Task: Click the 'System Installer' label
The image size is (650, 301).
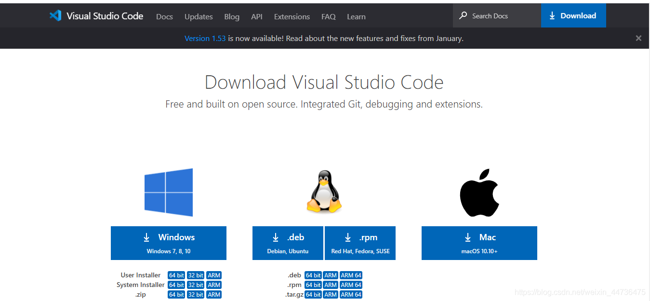Action: (141, 285)
